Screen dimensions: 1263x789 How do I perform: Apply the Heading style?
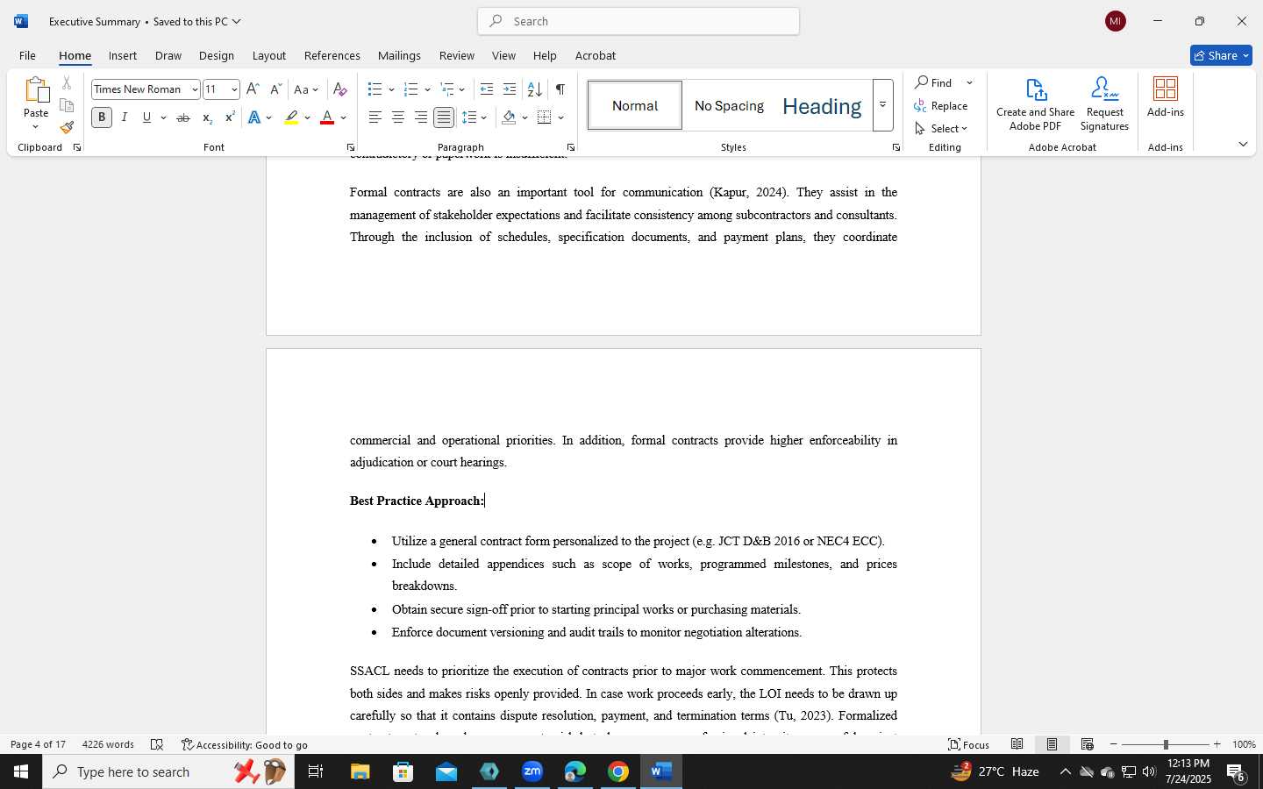click(822, 105)
